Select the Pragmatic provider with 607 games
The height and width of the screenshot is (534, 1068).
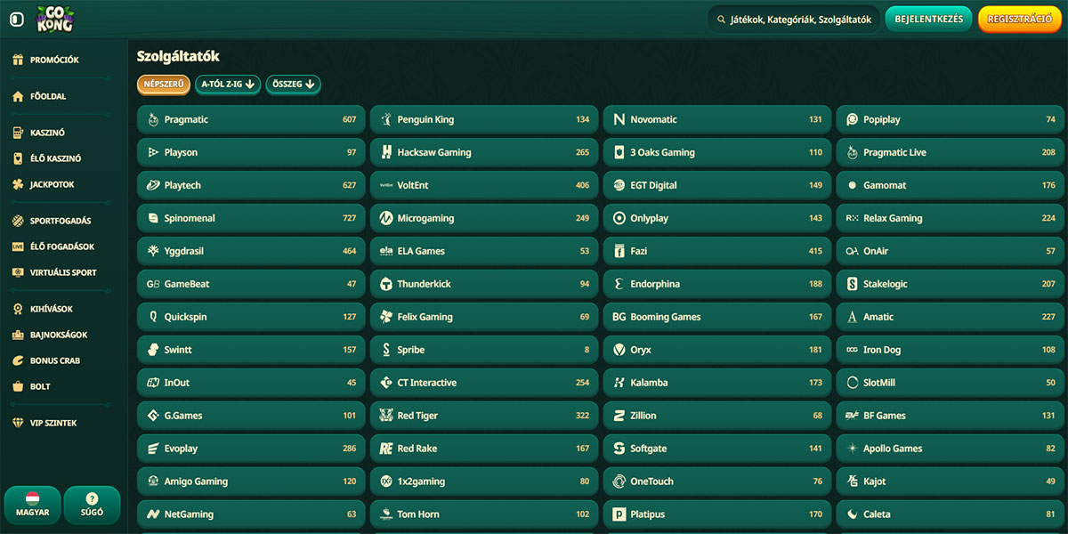point(251,119)
